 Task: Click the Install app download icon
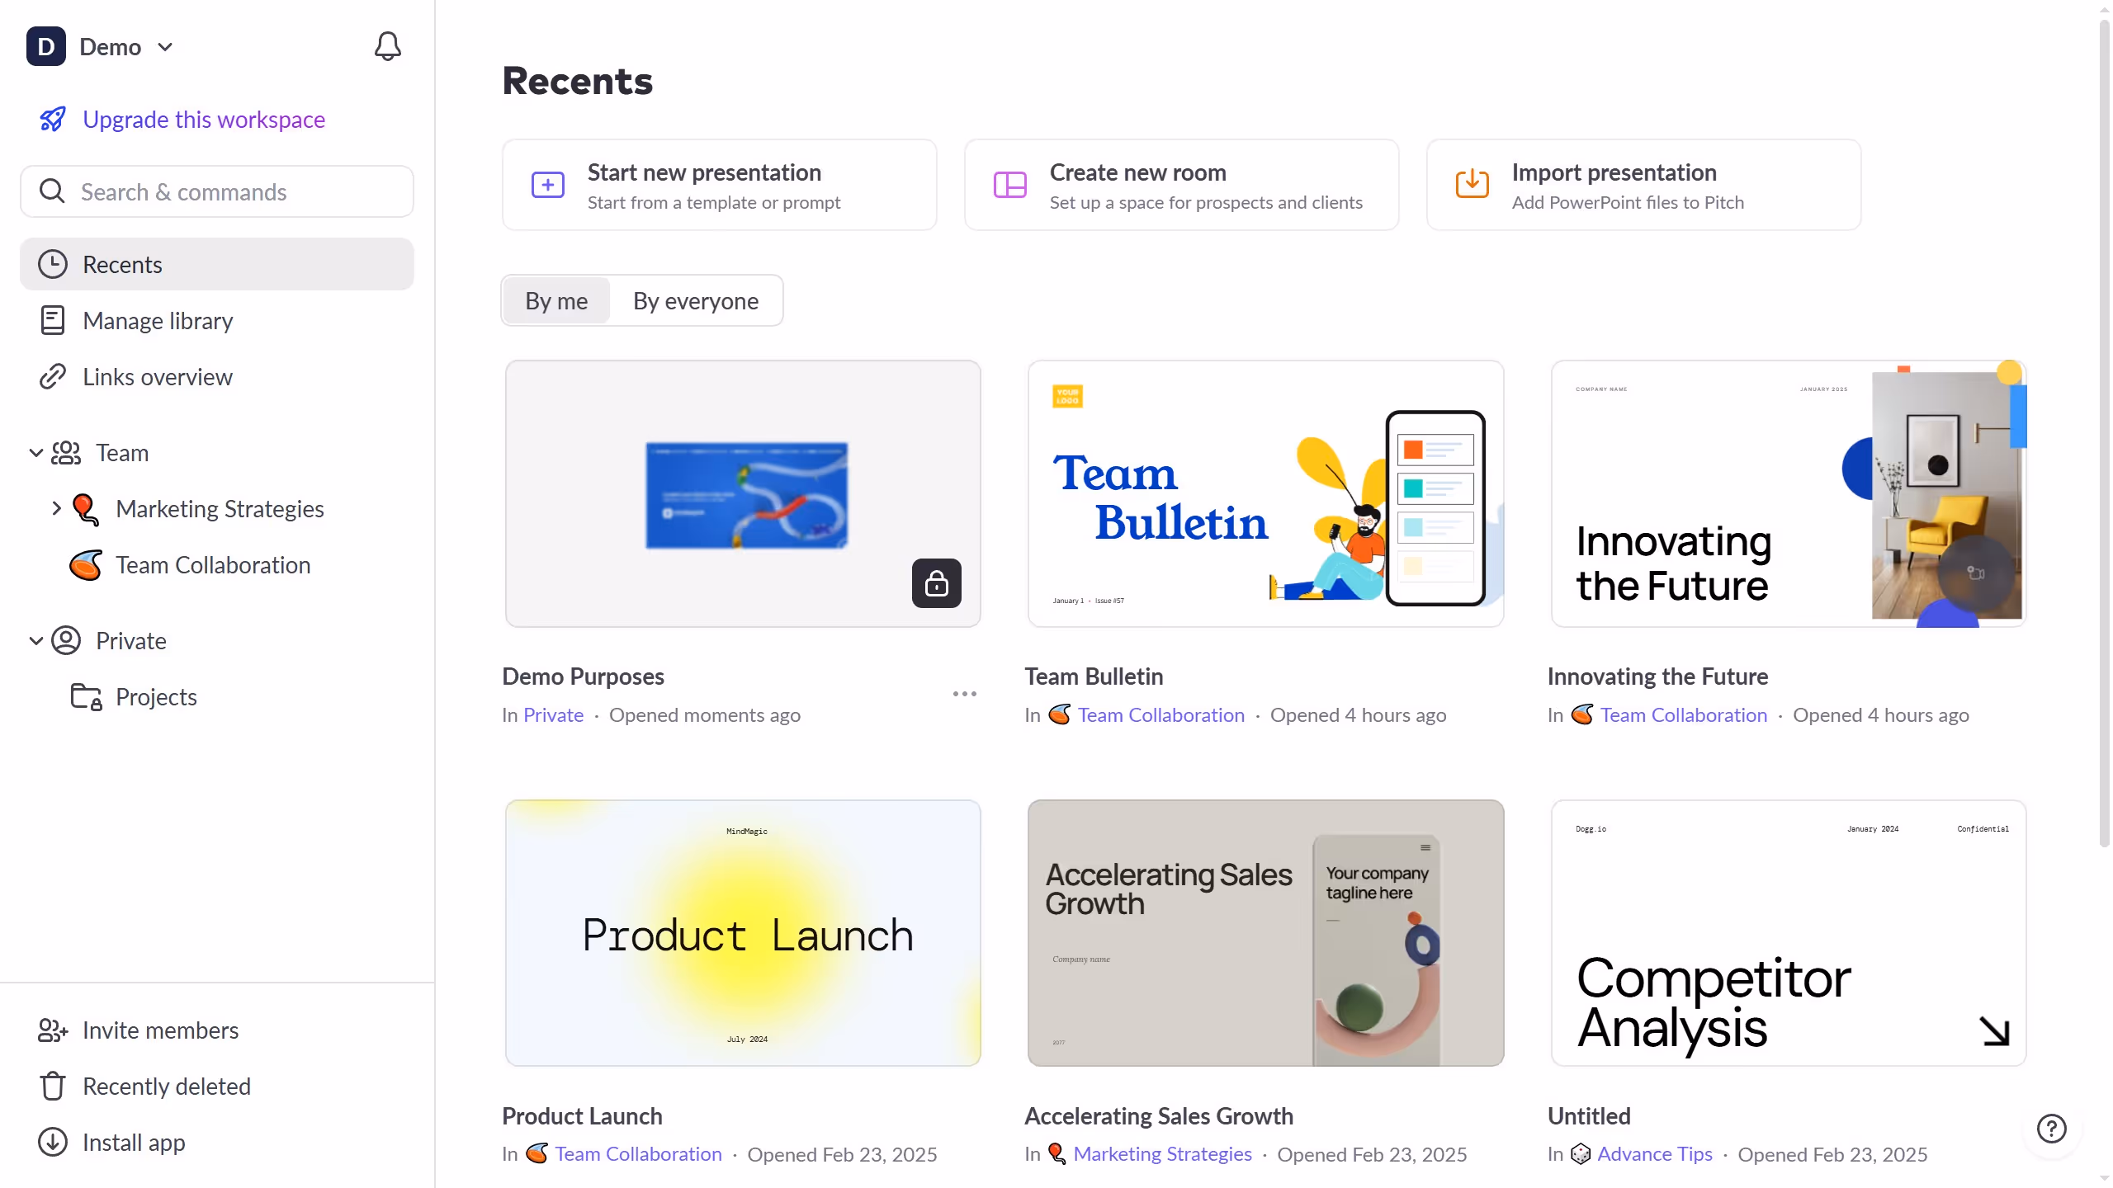pos(53,1143)
